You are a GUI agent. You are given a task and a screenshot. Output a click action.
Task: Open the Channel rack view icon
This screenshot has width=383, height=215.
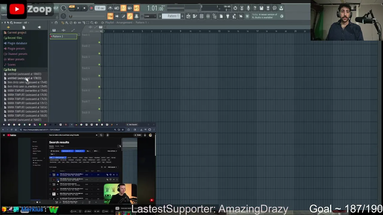(201, 16)
